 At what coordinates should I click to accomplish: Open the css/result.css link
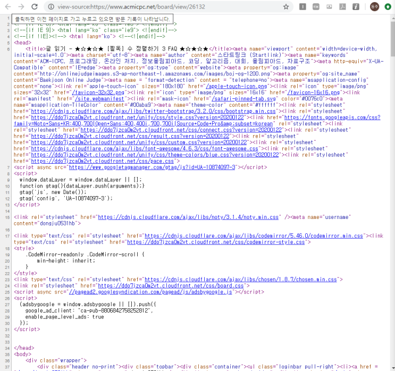pyautogui.click(x=130, y=136)
